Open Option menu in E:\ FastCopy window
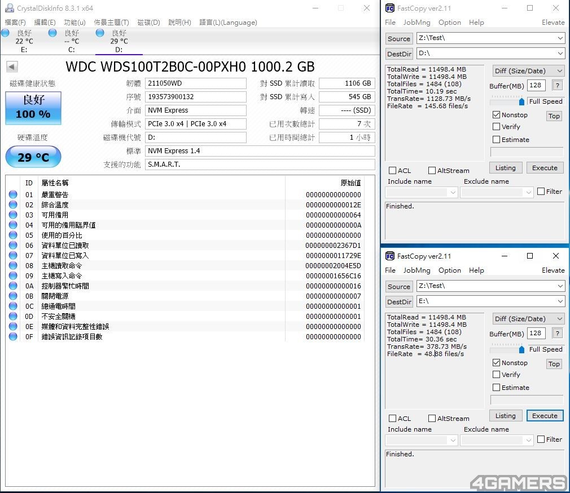The image size is (570, 493). [450, 270]
